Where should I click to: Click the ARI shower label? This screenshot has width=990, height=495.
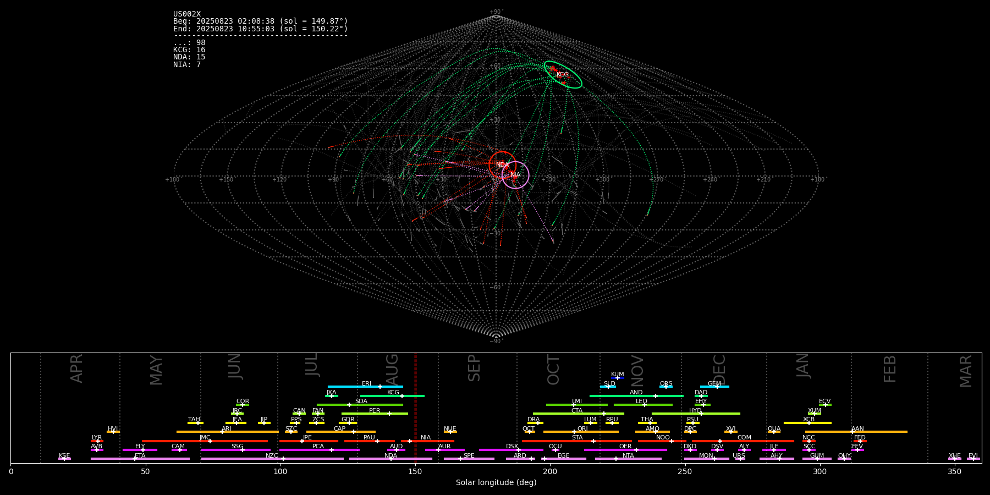tap(226, 429)
